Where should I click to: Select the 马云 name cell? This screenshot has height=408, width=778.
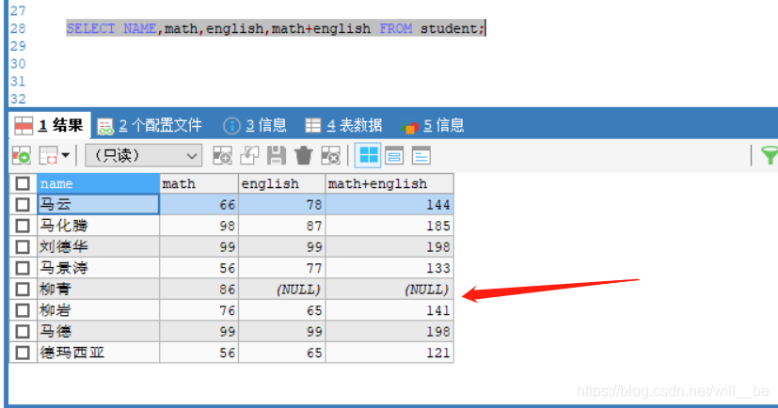[98, 204]
